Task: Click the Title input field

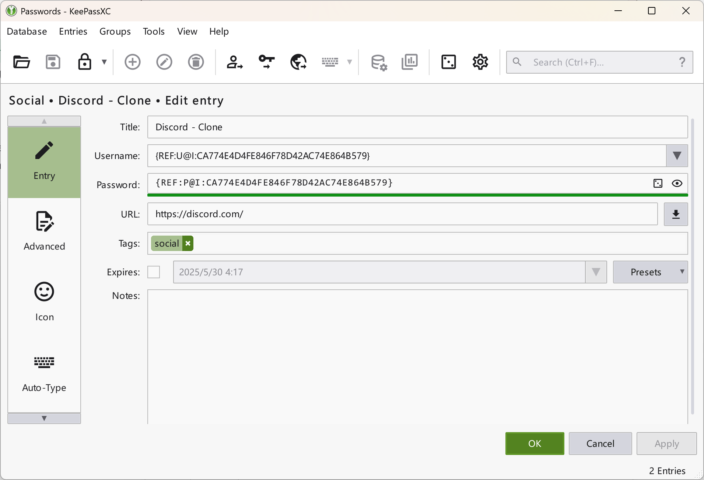Action: 417,127
